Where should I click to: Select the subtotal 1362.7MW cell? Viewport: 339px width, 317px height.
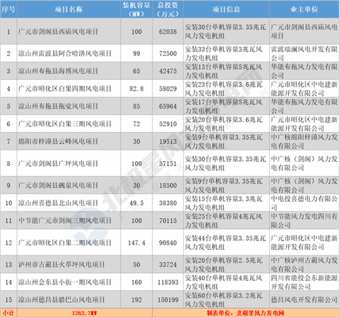point(85,313)
